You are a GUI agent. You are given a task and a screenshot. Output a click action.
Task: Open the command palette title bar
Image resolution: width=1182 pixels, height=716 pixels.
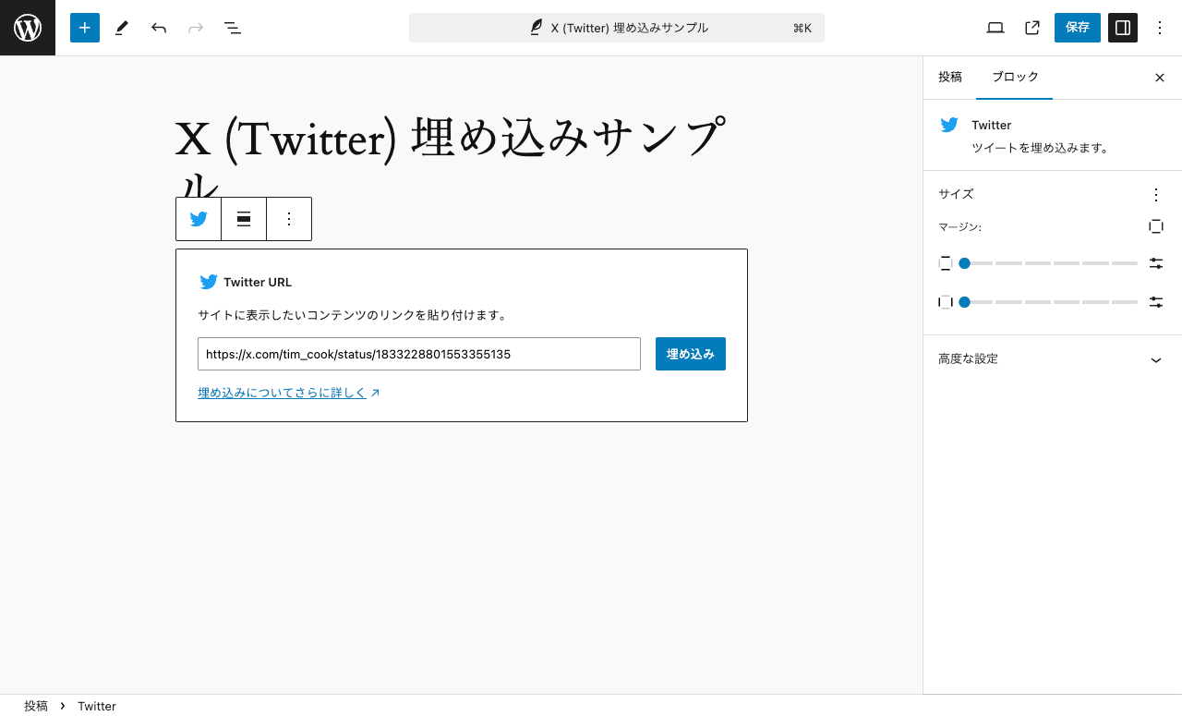[x=617, y=28]
